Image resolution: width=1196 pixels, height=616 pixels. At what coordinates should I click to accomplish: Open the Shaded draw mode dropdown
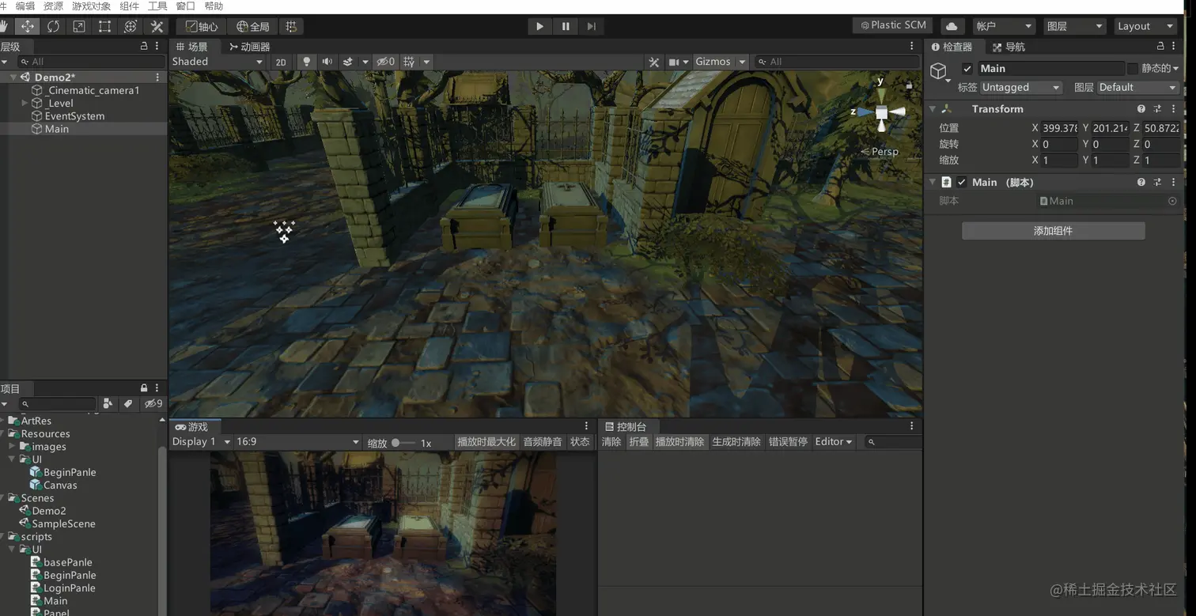218,62
